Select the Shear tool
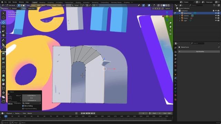Image resolution: width=221 pixels, height=124 pixels. (x=3, y=97)
